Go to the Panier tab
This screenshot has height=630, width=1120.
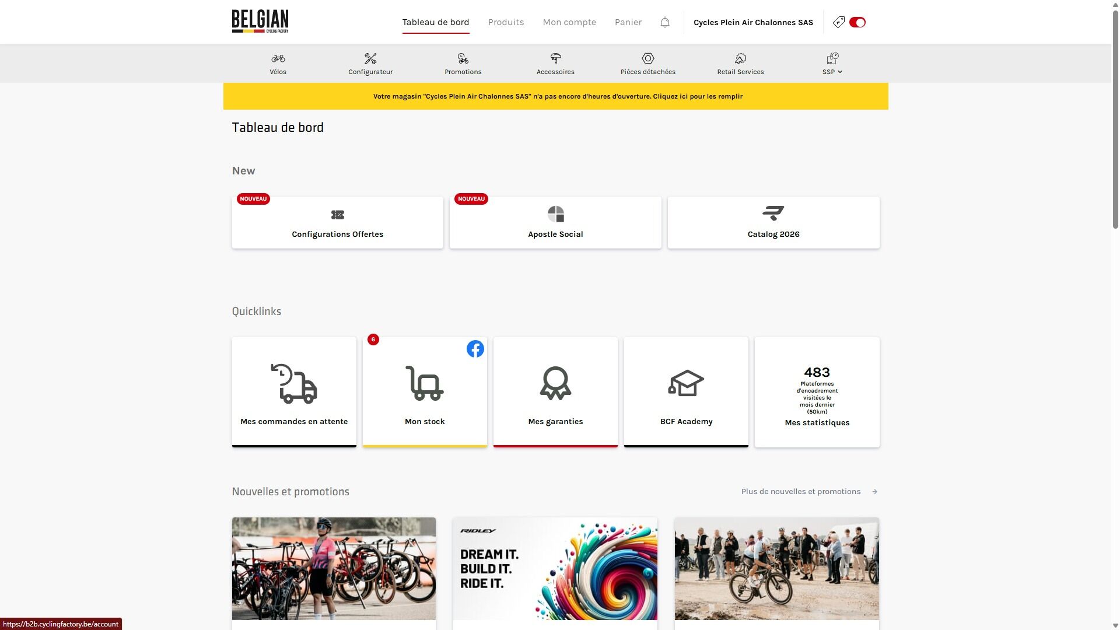pyautogui.click(x=628, y=22)
